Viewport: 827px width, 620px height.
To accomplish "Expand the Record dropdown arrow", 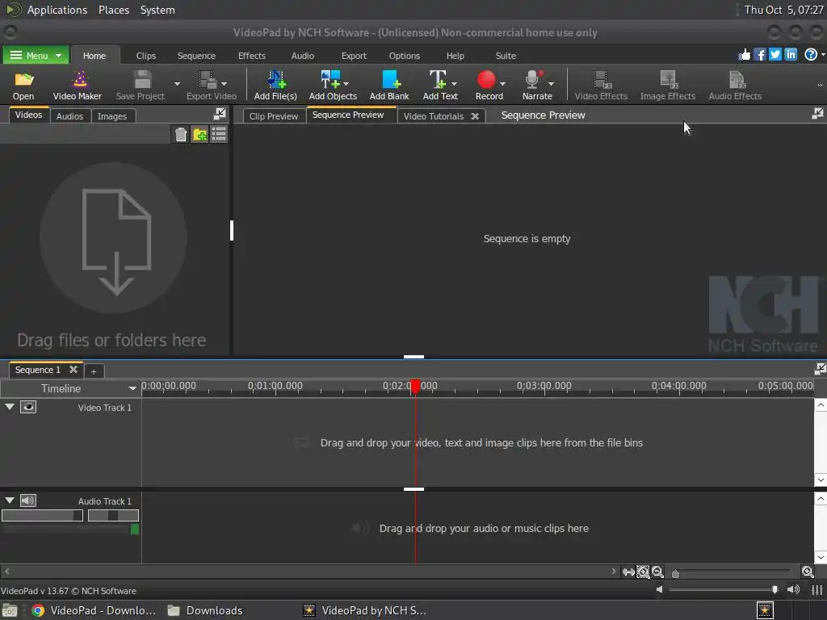I will click(502, 83).
